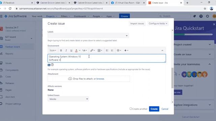Click browse link to attach files
Image resolution: width=216 pixels, height=121 pixels.
pos(100,79)
